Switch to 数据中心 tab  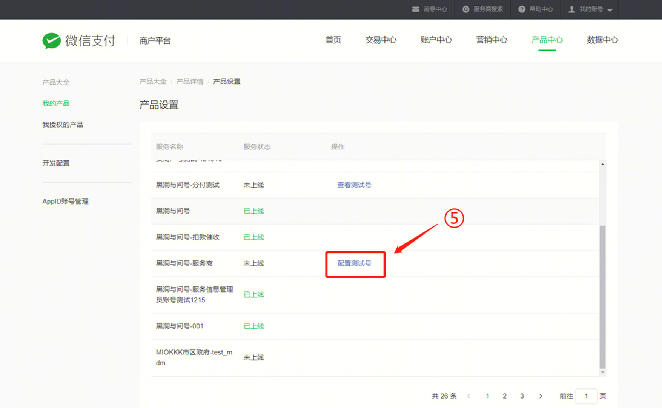(x=602, y=40)
